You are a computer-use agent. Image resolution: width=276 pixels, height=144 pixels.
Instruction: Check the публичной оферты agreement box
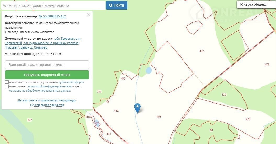[7, 82]
